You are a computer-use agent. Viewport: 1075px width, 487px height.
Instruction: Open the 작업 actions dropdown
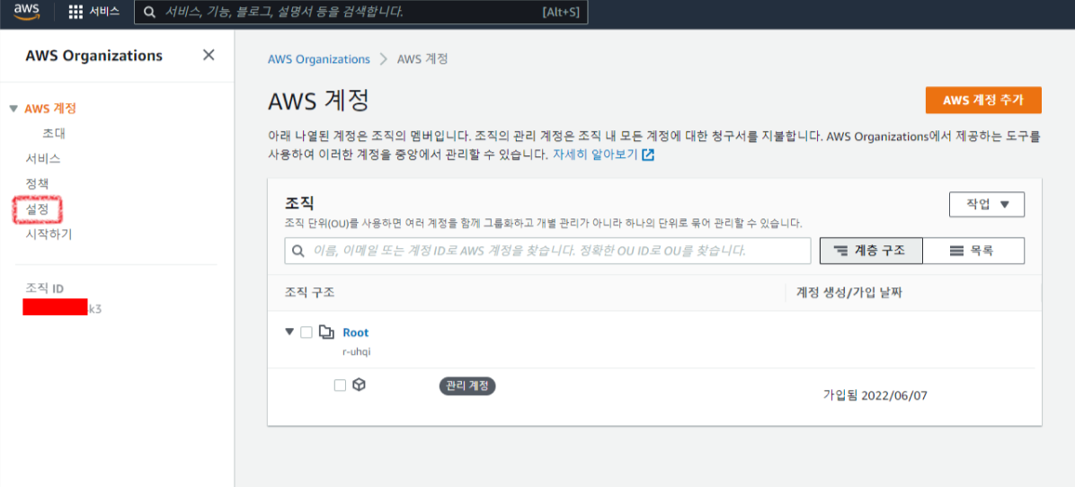(x=986, y=204)
